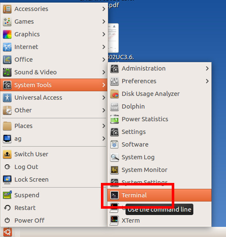This screenshot has height=237, width=226.
Task: Expand the Accessories submenu arrow
Action: pos(104,9)
